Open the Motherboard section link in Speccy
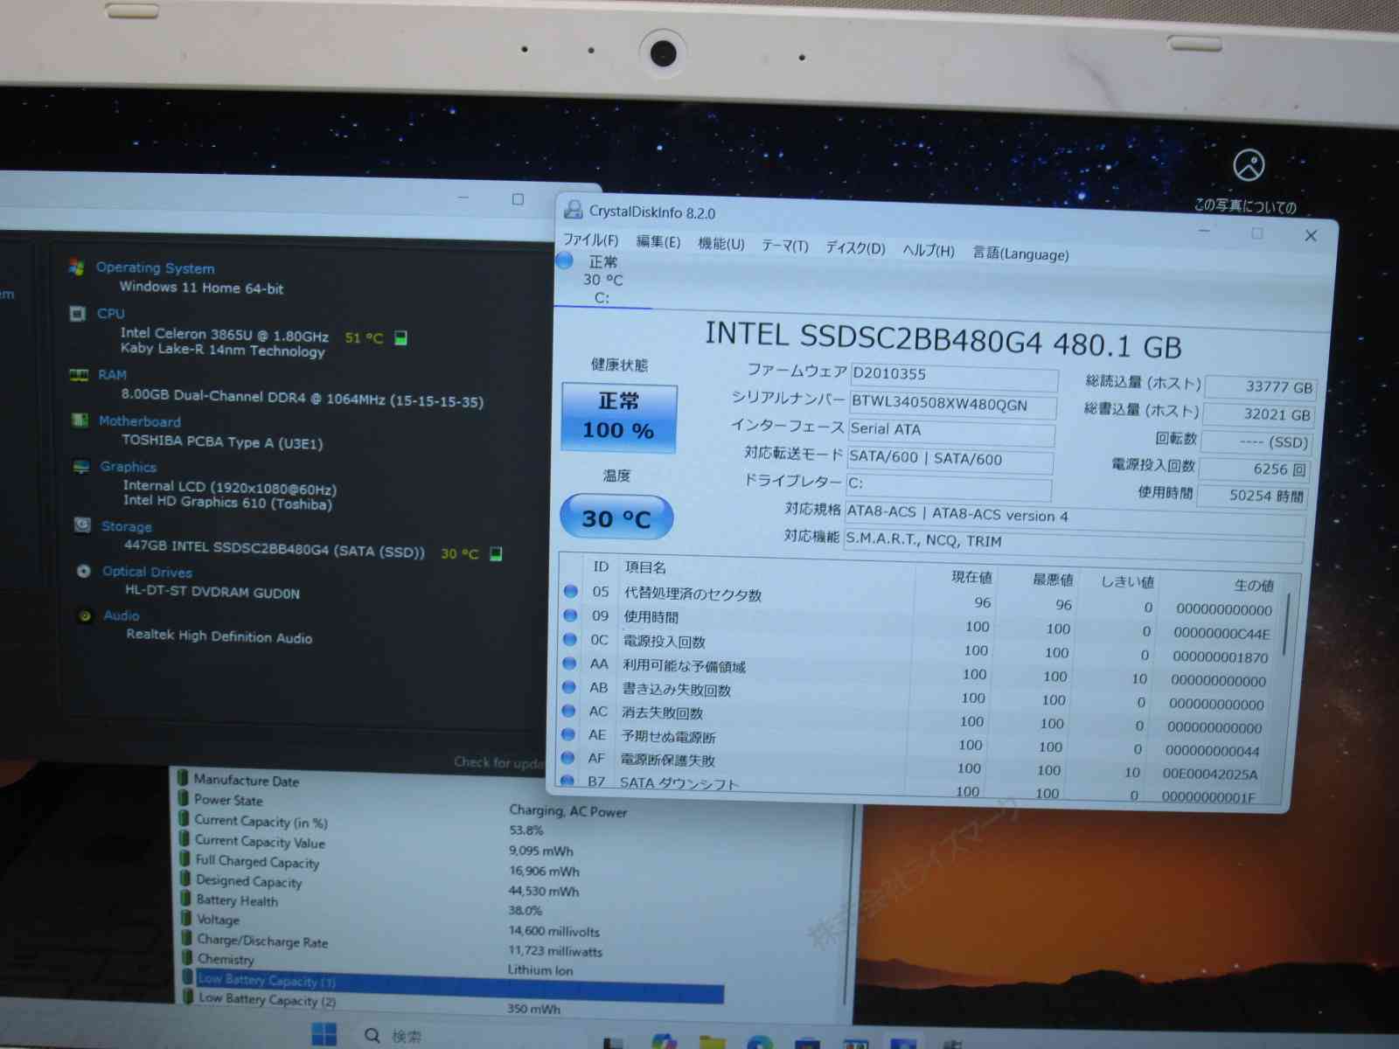The height and width of the screenshot is (1049, 1399). (140, 420)
